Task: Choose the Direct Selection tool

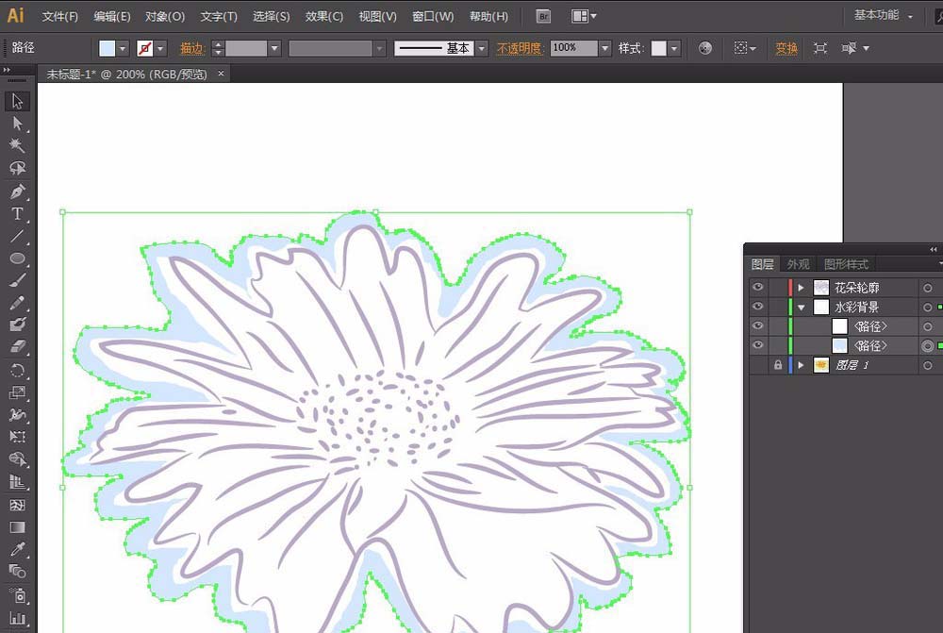Action: [17, 124]
